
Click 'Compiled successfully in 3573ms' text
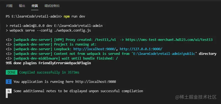click(49, 72)
